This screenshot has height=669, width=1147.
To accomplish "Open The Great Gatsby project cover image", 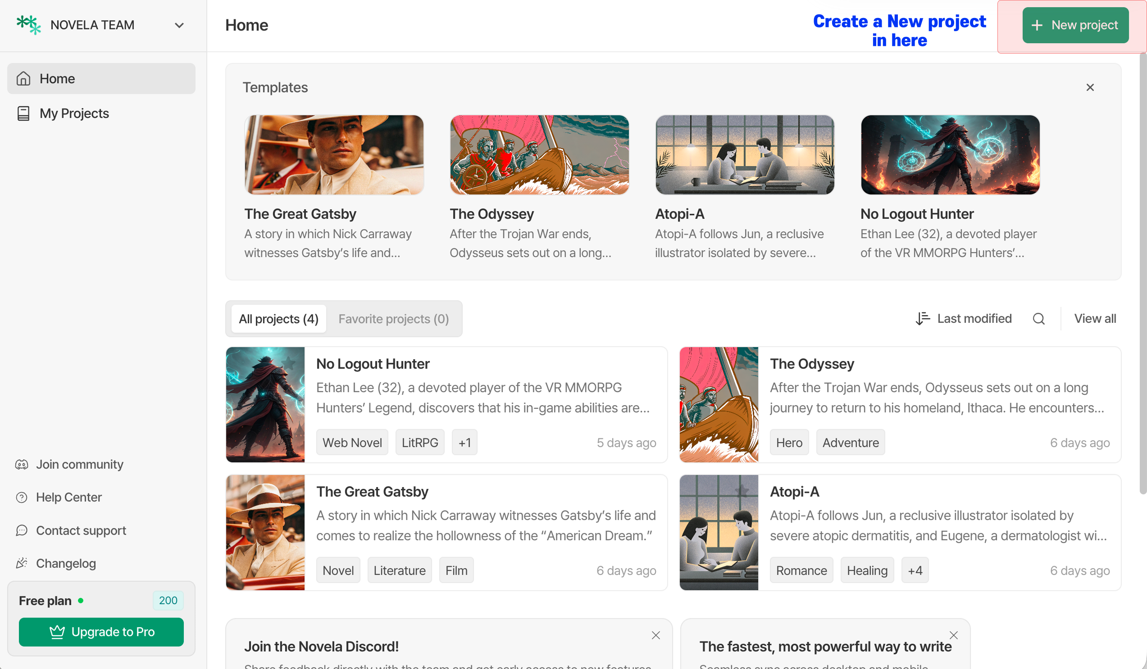I will [265, 533].
